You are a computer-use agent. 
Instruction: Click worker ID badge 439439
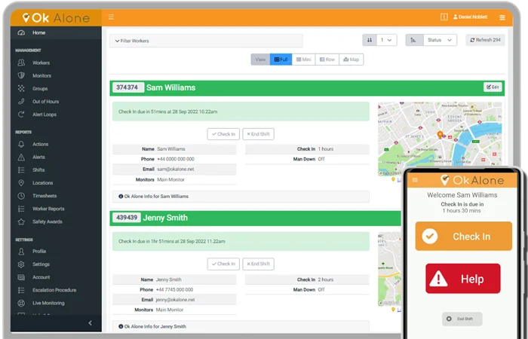(x=127, y=218)
